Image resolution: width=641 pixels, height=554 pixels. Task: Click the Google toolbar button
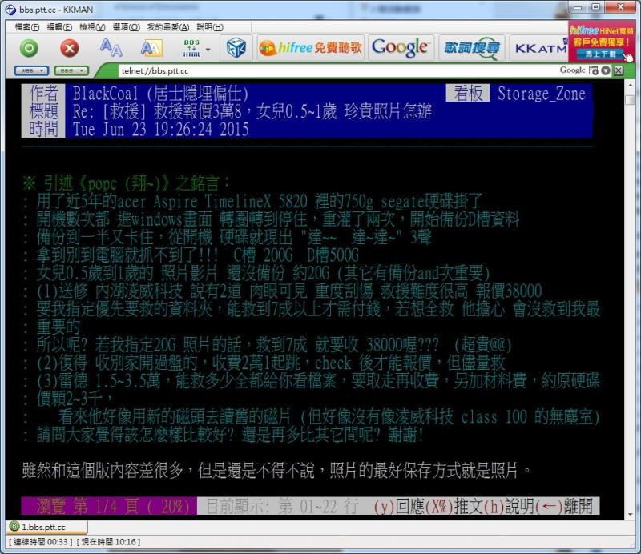click(x=401, y=48)
